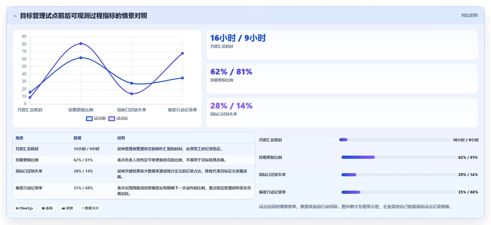Click the 数据 table column header
491x225 pixels.
pyautogui.click(x=78, y=138)
